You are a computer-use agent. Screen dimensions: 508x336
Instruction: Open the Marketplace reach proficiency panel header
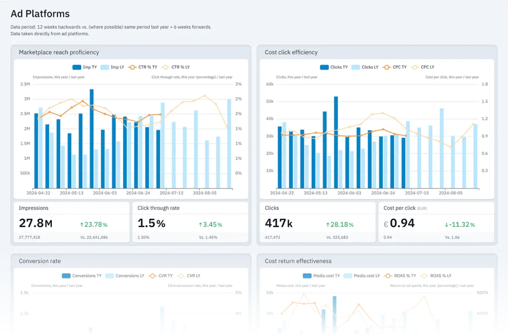click(x=59, y=52)
